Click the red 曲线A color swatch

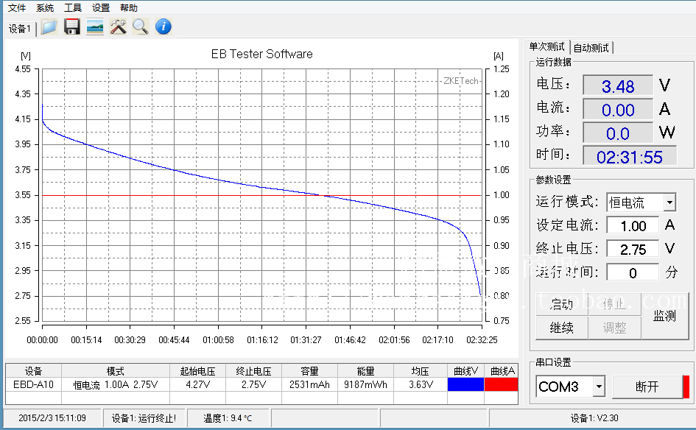tap(501, 384)
